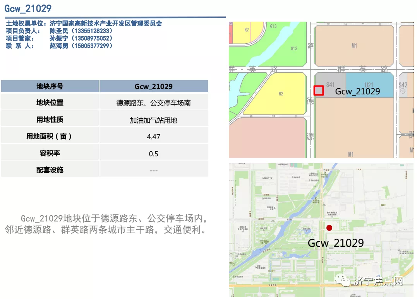The width and height of the screenshot is (417, 299).
Task: Click the red dot on the street map
Action: pos(329,228)
